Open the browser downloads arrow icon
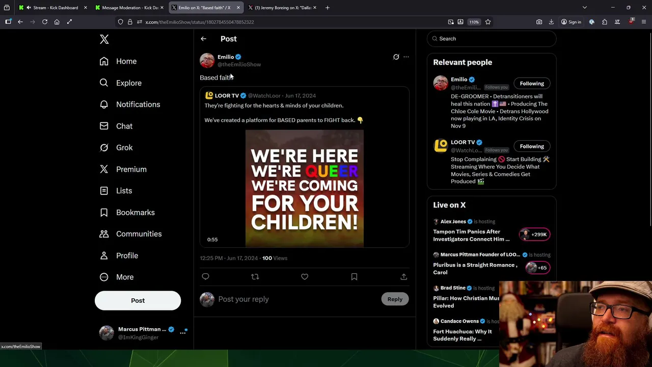Viewport: 652px width, 367px height. (551, 22)
